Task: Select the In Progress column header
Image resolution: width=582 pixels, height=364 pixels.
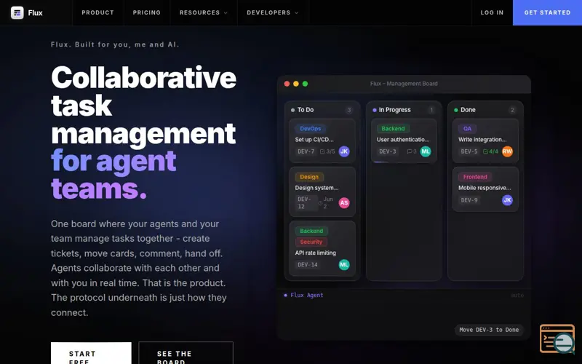Action: (394, 110)
